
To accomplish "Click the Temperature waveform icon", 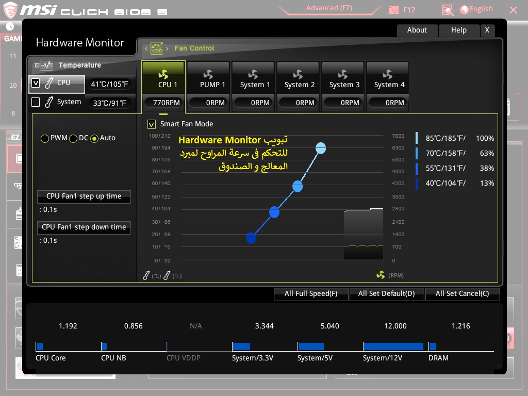I will click(x=47, y=65).
